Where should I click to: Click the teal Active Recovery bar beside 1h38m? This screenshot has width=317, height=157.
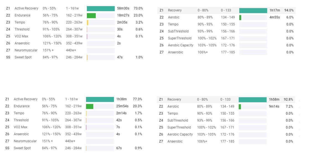click(x=100, y=99)
